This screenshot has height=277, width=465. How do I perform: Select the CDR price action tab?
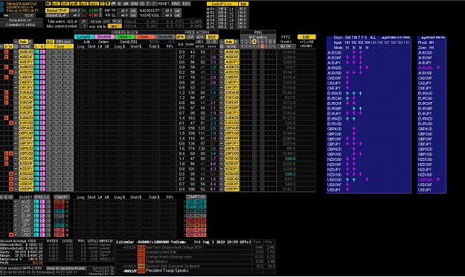click(190, 37)
